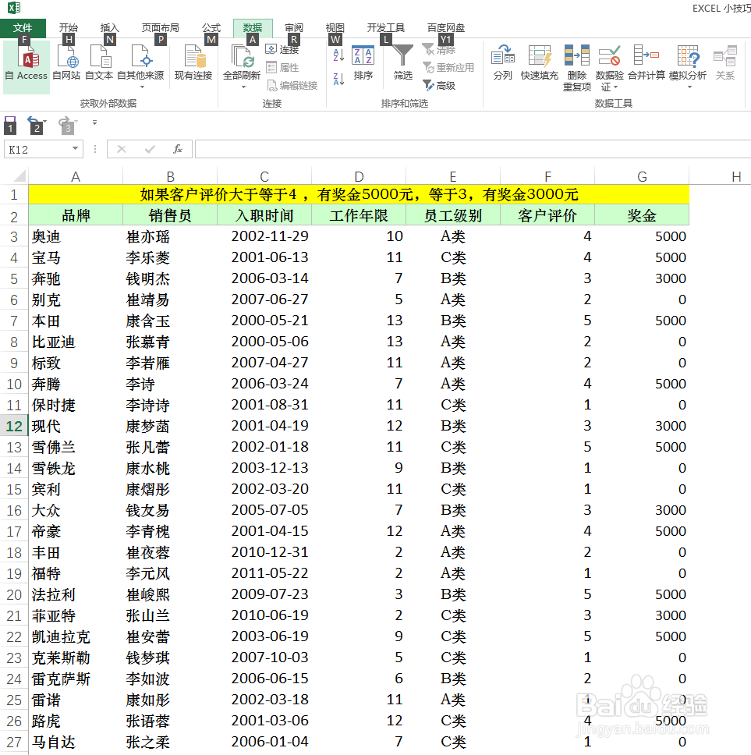The width and height of the screenshot is (751, 755).
Task: Import data from text file
Action: point(99,64)
